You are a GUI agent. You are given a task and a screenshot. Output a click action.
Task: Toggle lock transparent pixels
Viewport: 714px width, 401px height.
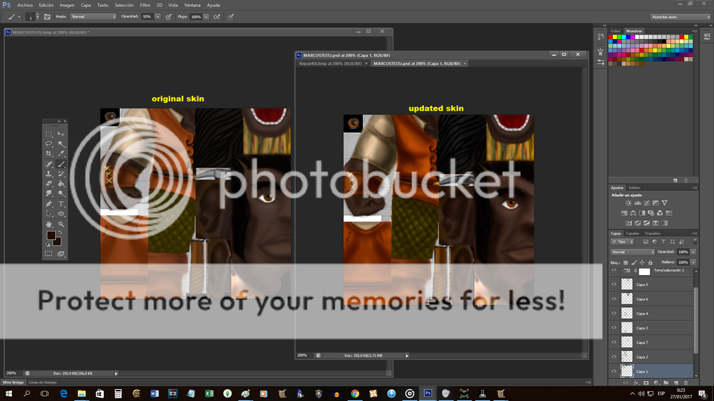625,262
